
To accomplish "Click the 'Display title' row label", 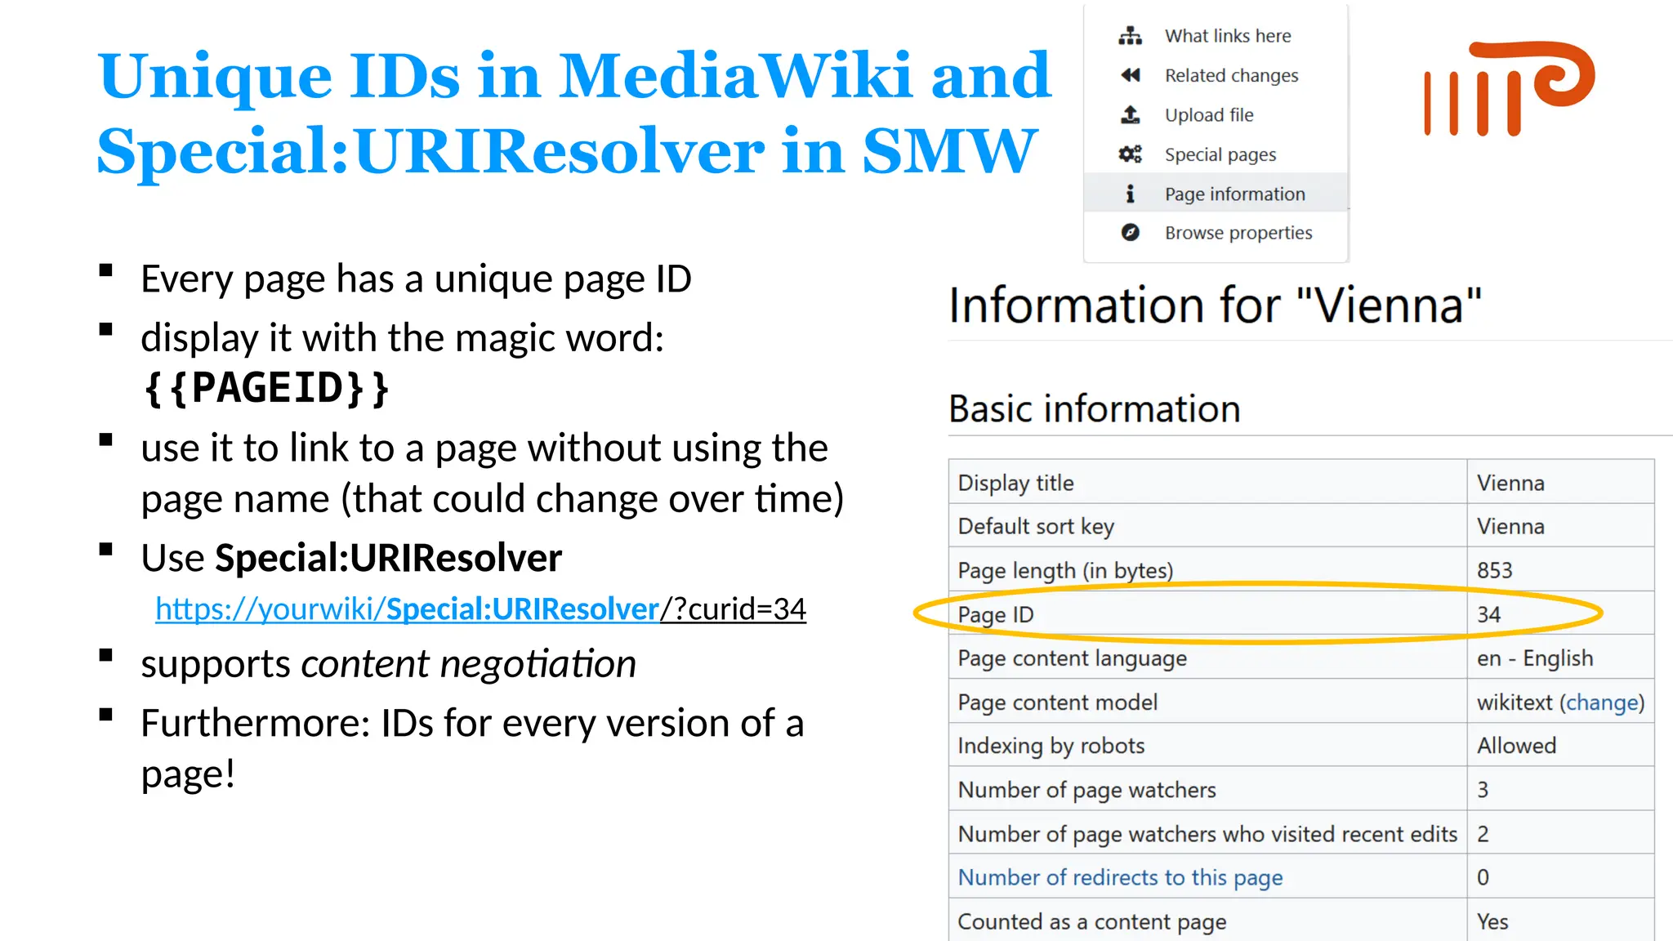I will [1015, 483].
